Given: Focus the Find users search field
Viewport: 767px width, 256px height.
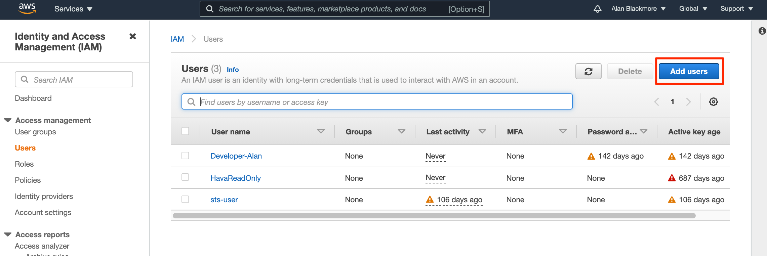Looking at the screenshot, I should point(377,102).
